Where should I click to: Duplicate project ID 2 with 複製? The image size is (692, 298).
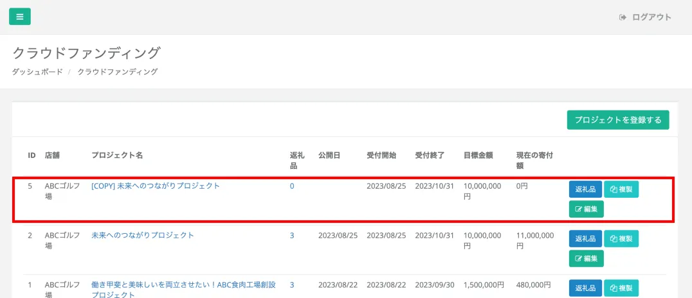point(621,239)
